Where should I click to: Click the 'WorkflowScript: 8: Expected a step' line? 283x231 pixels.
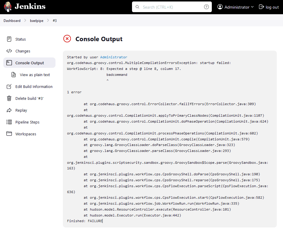pyautogui.click(x=124, y=69)
